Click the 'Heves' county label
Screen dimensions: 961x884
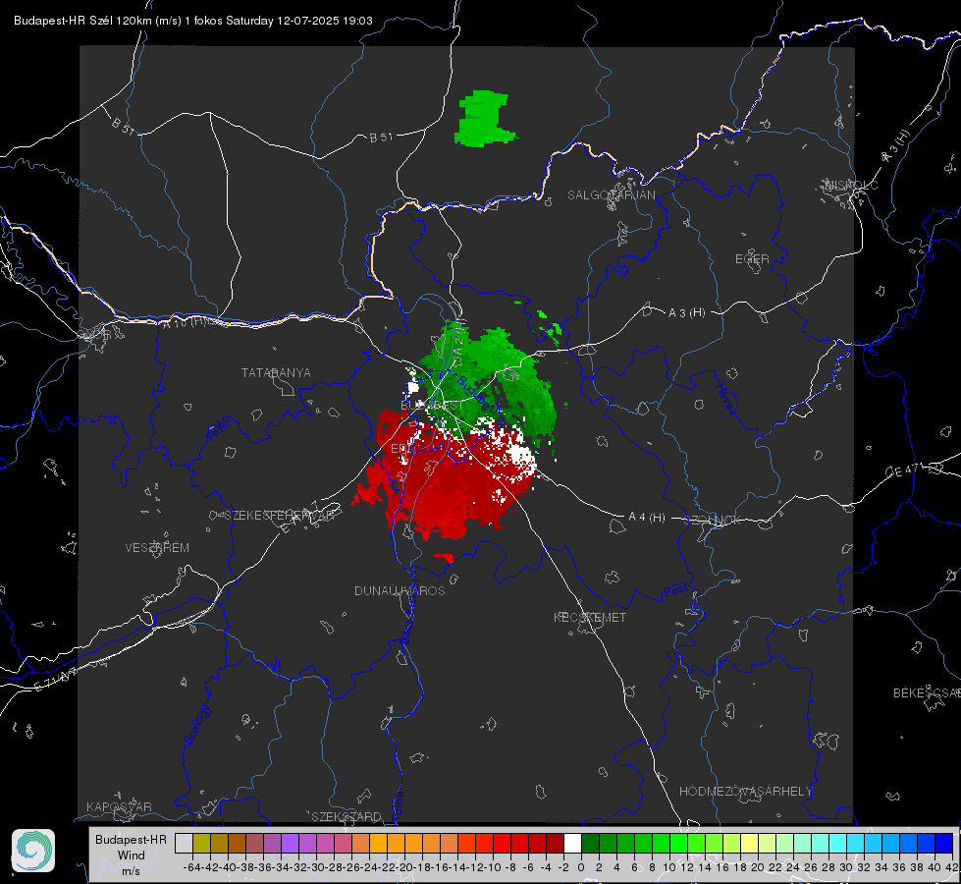point(726,399)
